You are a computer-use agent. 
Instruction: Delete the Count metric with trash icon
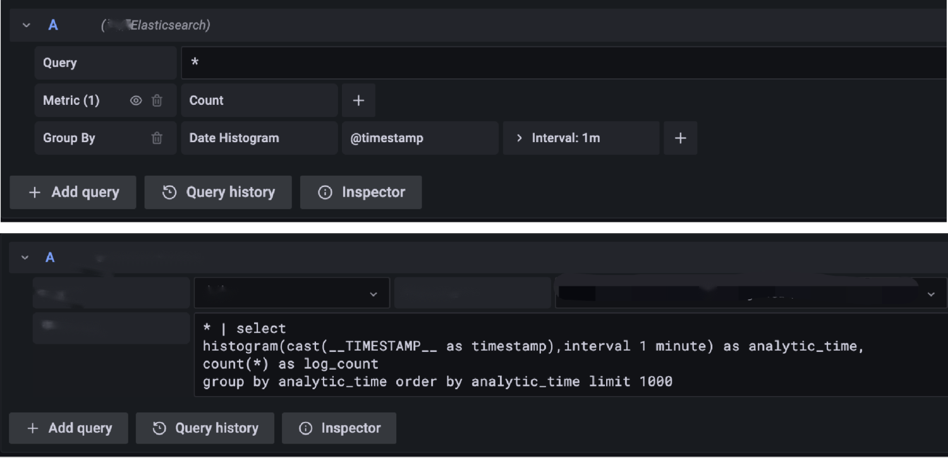(x=157, y=100)
